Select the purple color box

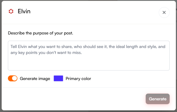(x=59, y=78)
